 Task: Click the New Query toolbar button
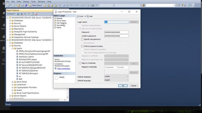tap(35, 5)
